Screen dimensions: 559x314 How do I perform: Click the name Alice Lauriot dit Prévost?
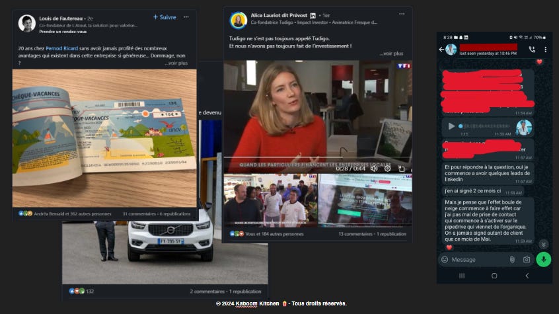tap(279, 15)
